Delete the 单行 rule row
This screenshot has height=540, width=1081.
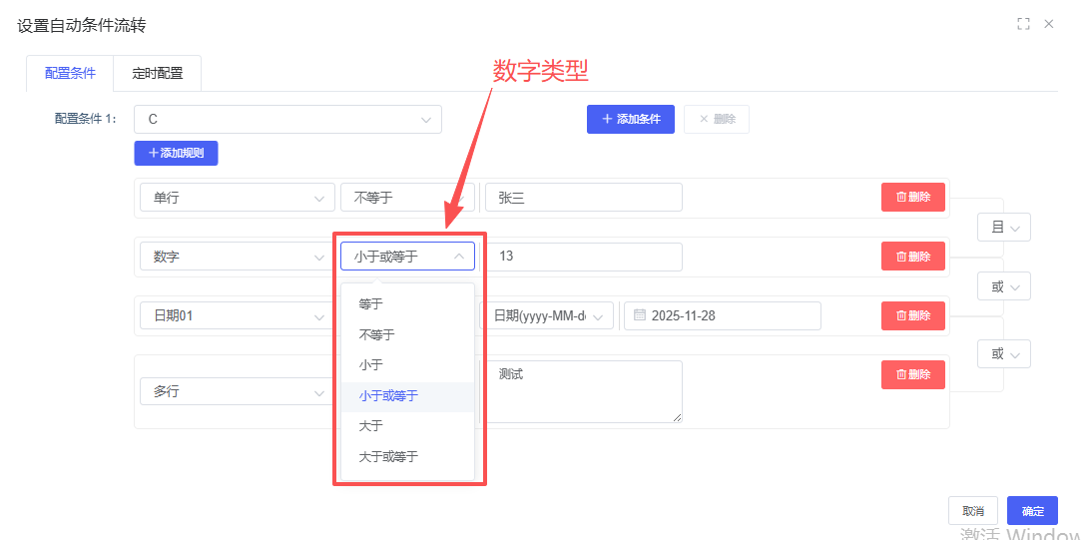pos(912,198)
